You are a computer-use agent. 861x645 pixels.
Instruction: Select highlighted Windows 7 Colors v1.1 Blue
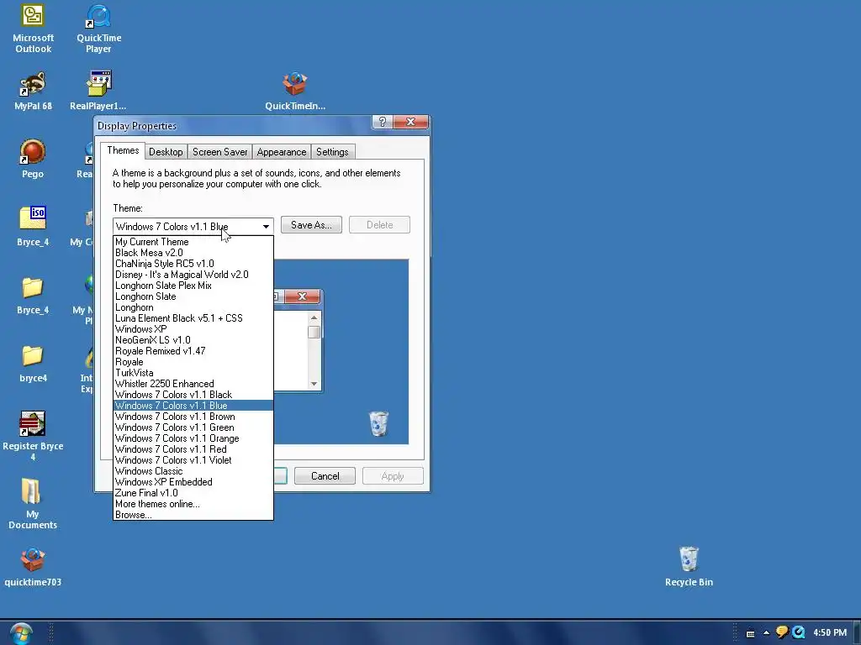193,406
